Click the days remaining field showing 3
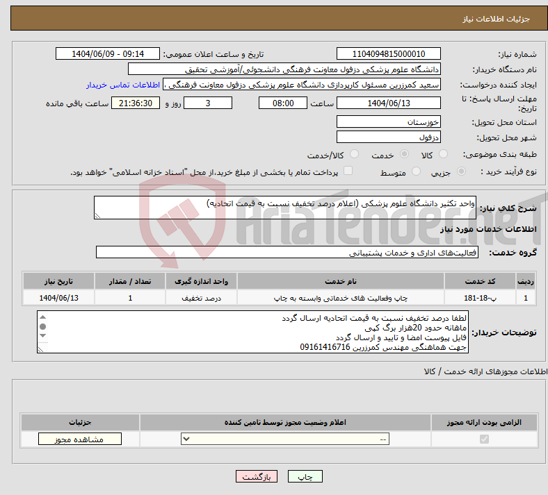Screen dimensions: 548x495 tap(208, 103)
